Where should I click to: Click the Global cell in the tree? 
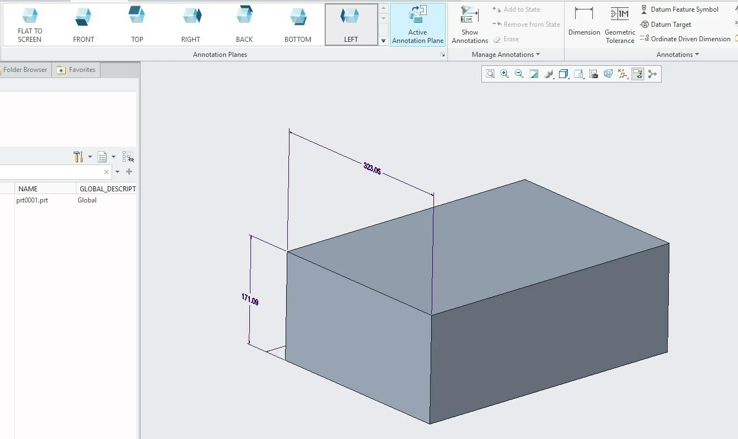click(x=87, y=200)
